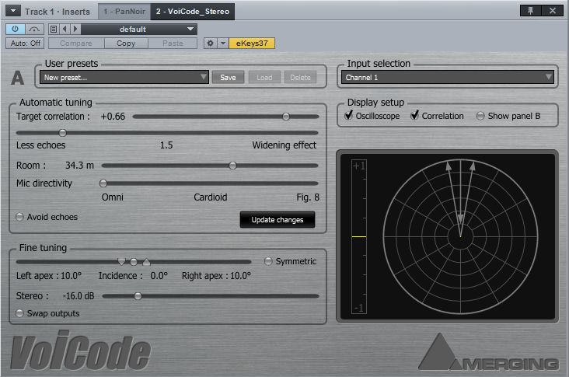
Task: Select the 2 - VoiCode_Stereo tab
Action: 193,11
